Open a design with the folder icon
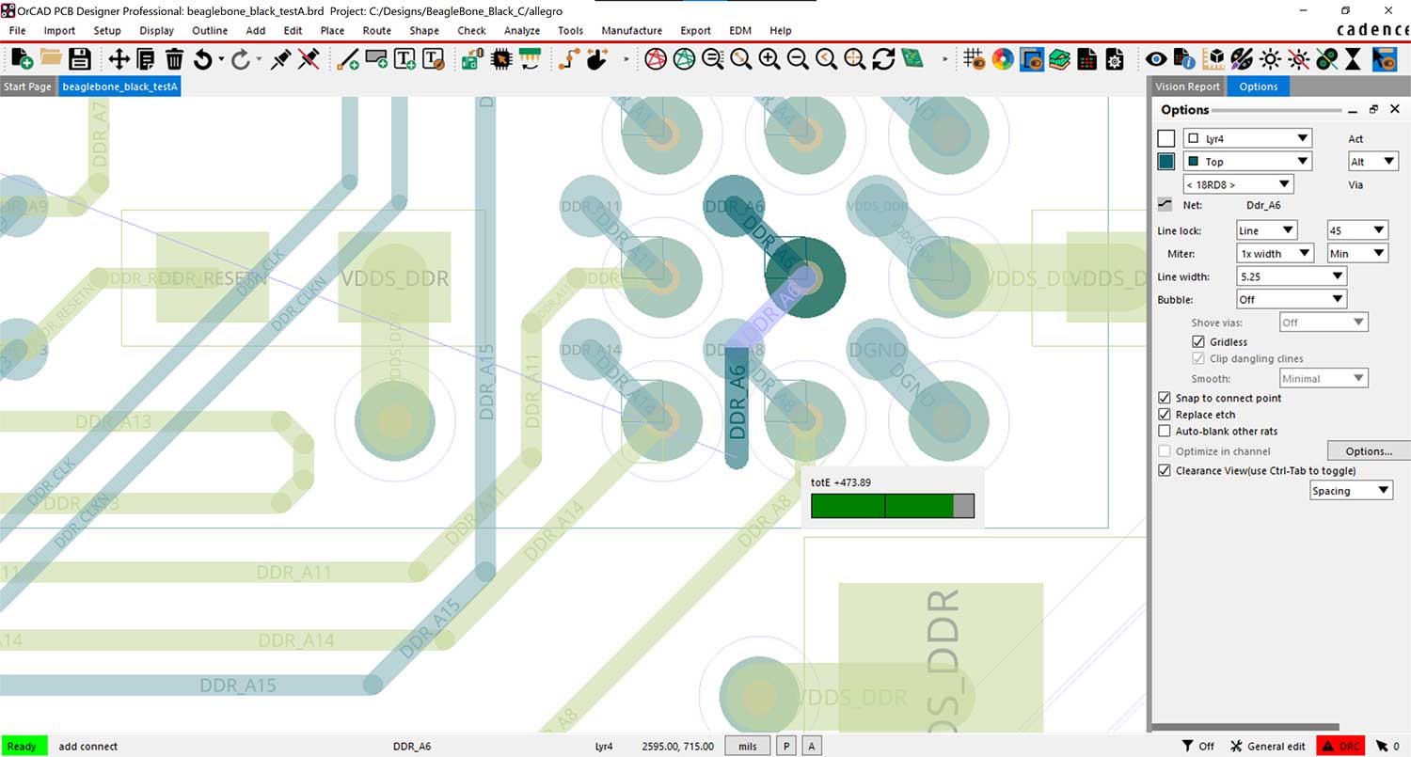The height and width of the screenshot is (757, 1411). 51,59
